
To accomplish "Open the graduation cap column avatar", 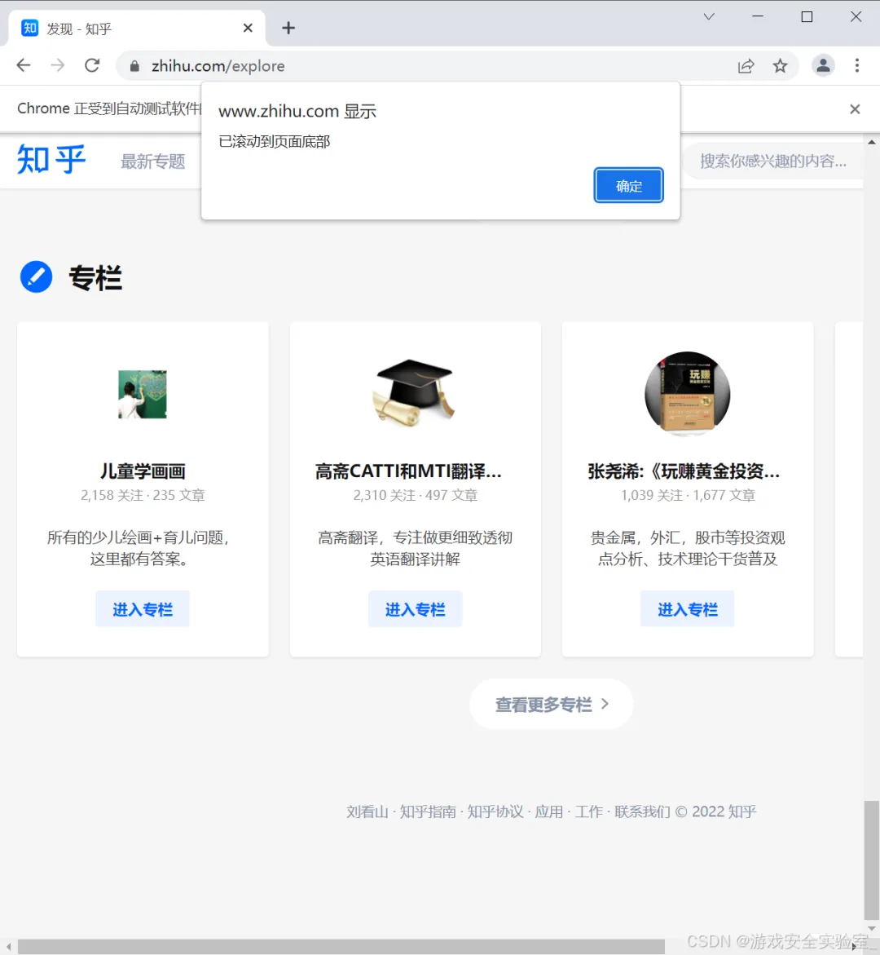I will [x=415, y=393].
